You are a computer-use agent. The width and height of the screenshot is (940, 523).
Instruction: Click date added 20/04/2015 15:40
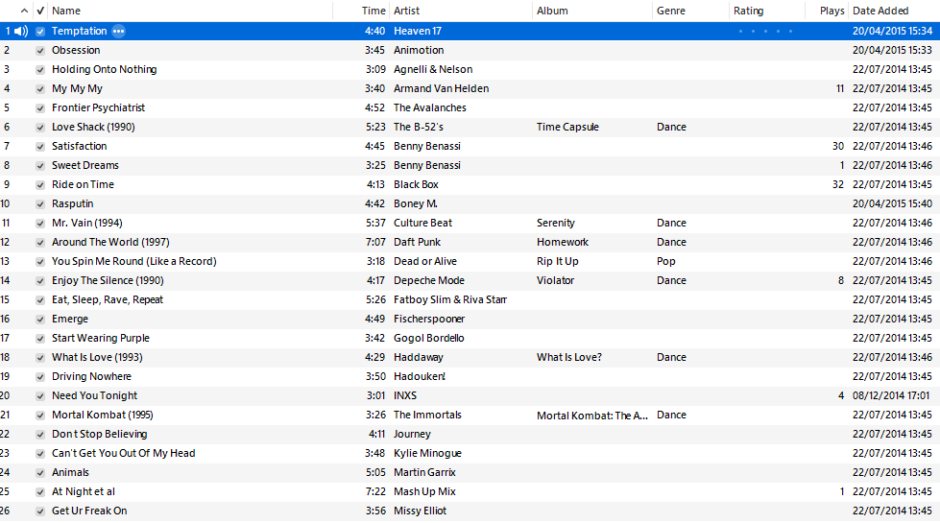pyautogui.click(x=892, y=203)
